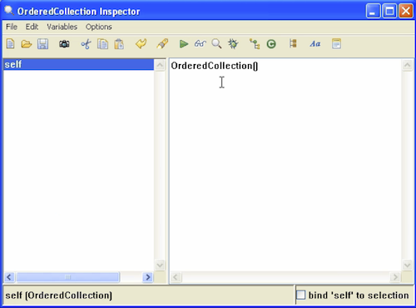Click the green circled C icon
The height and width of the screenshot is (308, 416).
(271, 44)
